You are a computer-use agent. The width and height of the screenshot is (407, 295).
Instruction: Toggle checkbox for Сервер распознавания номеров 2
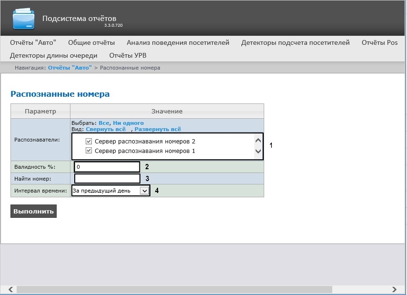point(89,141)
